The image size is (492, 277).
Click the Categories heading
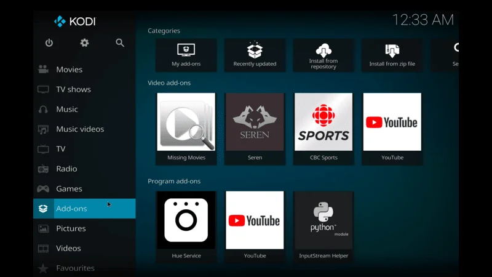[x=164, y=31]
